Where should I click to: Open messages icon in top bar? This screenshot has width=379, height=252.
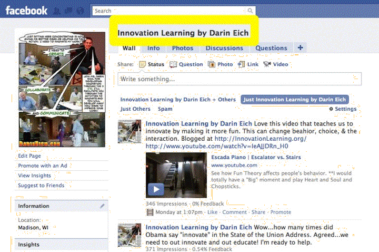pyautogui.click(x=68, y=11)
